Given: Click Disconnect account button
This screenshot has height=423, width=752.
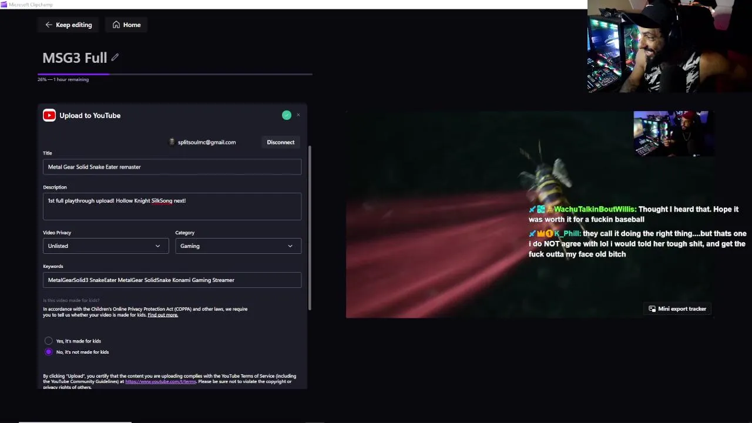Looking at the screenshot, I should coord(281,142).
